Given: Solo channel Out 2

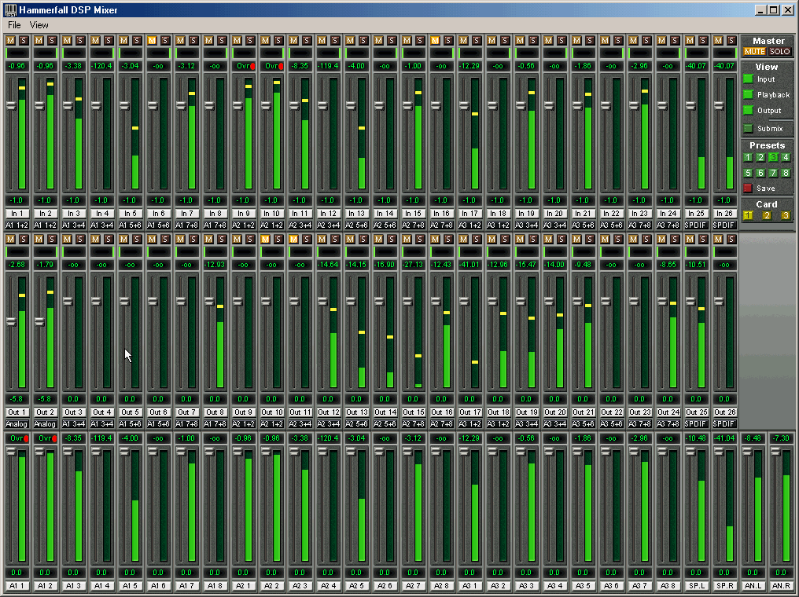Looking at the screenshot, I should tap(52, 239).
